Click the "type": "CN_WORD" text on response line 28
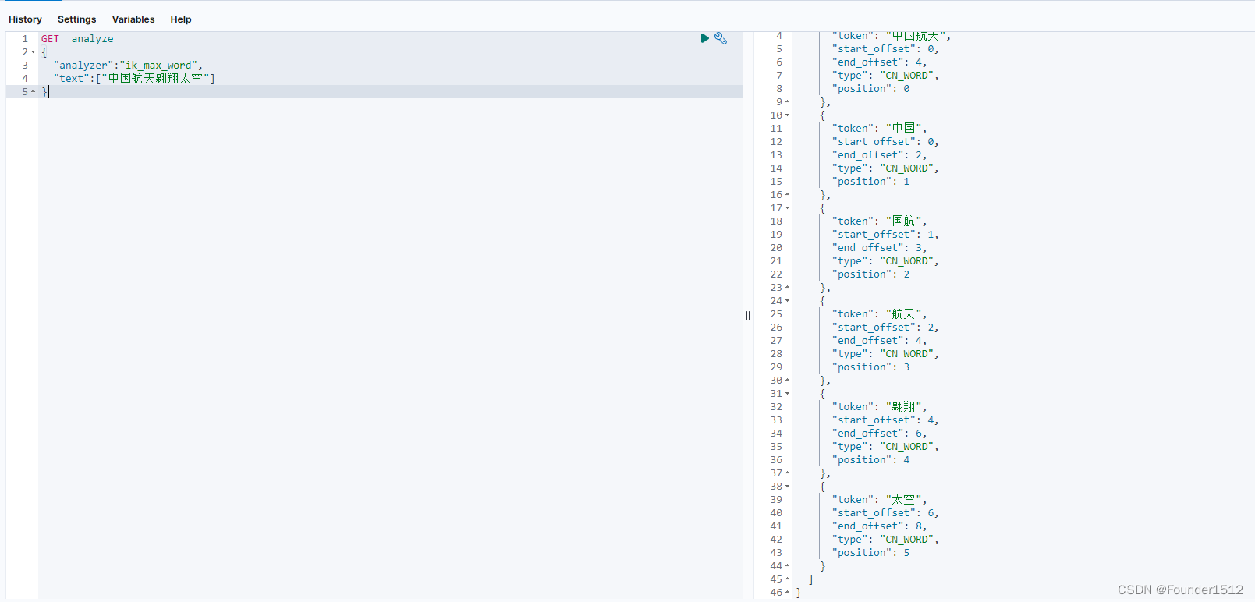This screenshot has width=1255, height=602. click(x=885, y=354)
